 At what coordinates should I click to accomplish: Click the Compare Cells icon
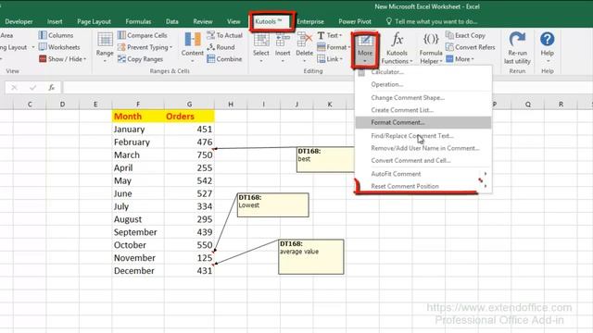click(121, 35)
